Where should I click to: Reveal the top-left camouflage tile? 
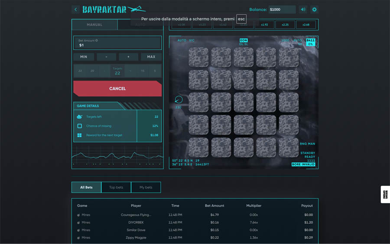point(198,58)
